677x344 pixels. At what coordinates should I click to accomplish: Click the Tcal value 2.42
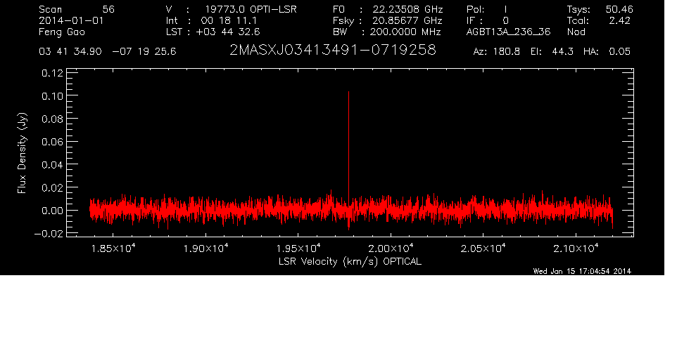point(619,20)
